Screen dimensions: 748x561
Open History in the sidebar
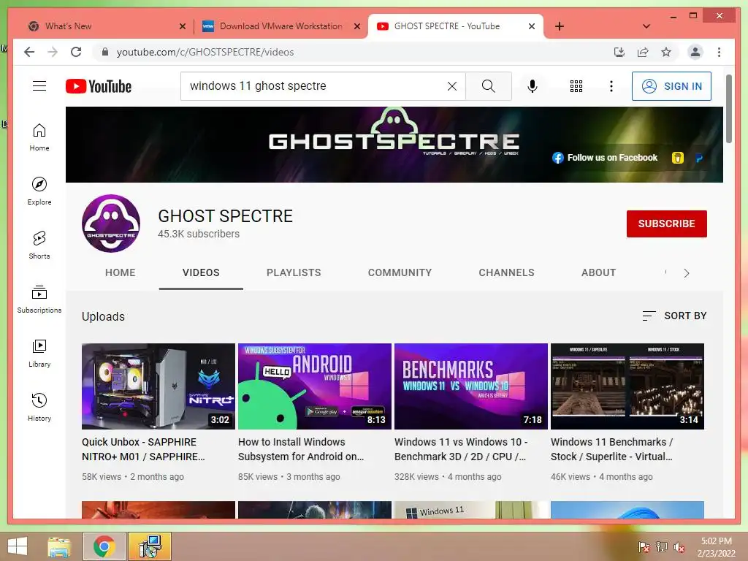click(39, 407)
